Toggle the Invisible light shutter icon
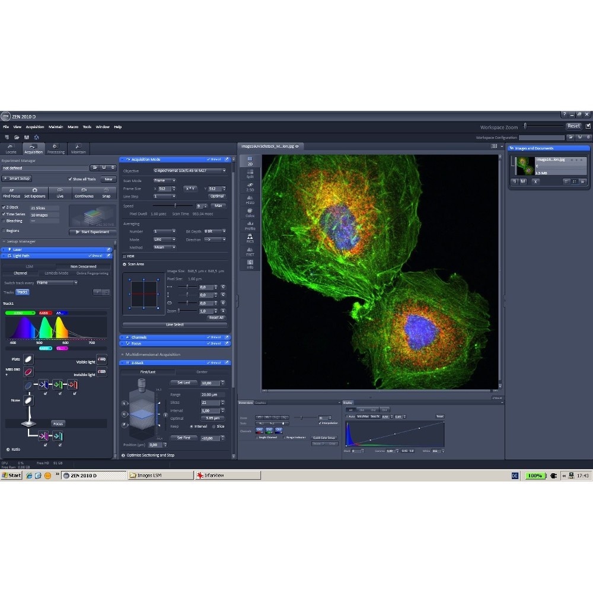Viewport: 593px width, 593px height. [x=102, y=372]
